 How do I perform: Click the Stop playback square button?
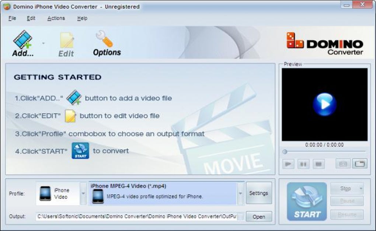click(x=318, y=164)
